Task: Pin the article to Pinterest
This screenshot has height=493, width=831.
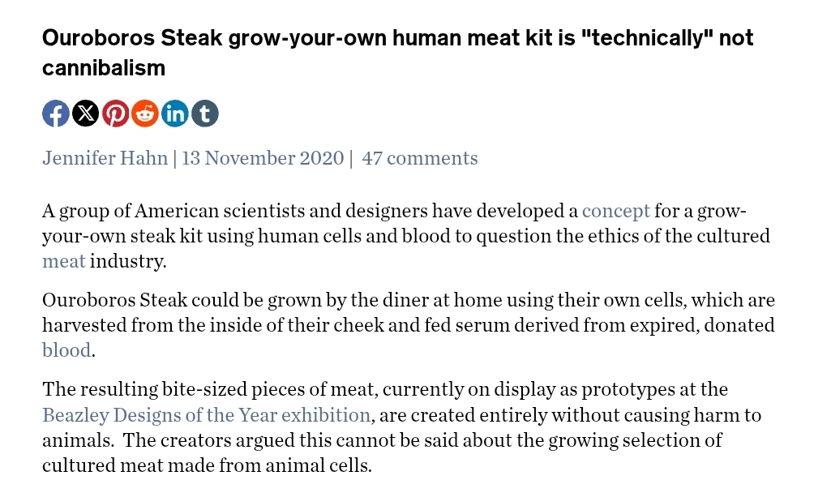Action: point(115,114)
